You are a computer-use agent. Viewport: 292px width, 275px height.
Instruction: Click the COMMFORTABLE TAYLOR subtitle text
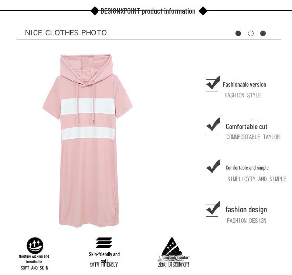coord(253,137)
